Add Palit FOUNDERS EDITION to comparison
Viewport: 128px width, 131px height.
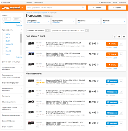coord(121,65)
